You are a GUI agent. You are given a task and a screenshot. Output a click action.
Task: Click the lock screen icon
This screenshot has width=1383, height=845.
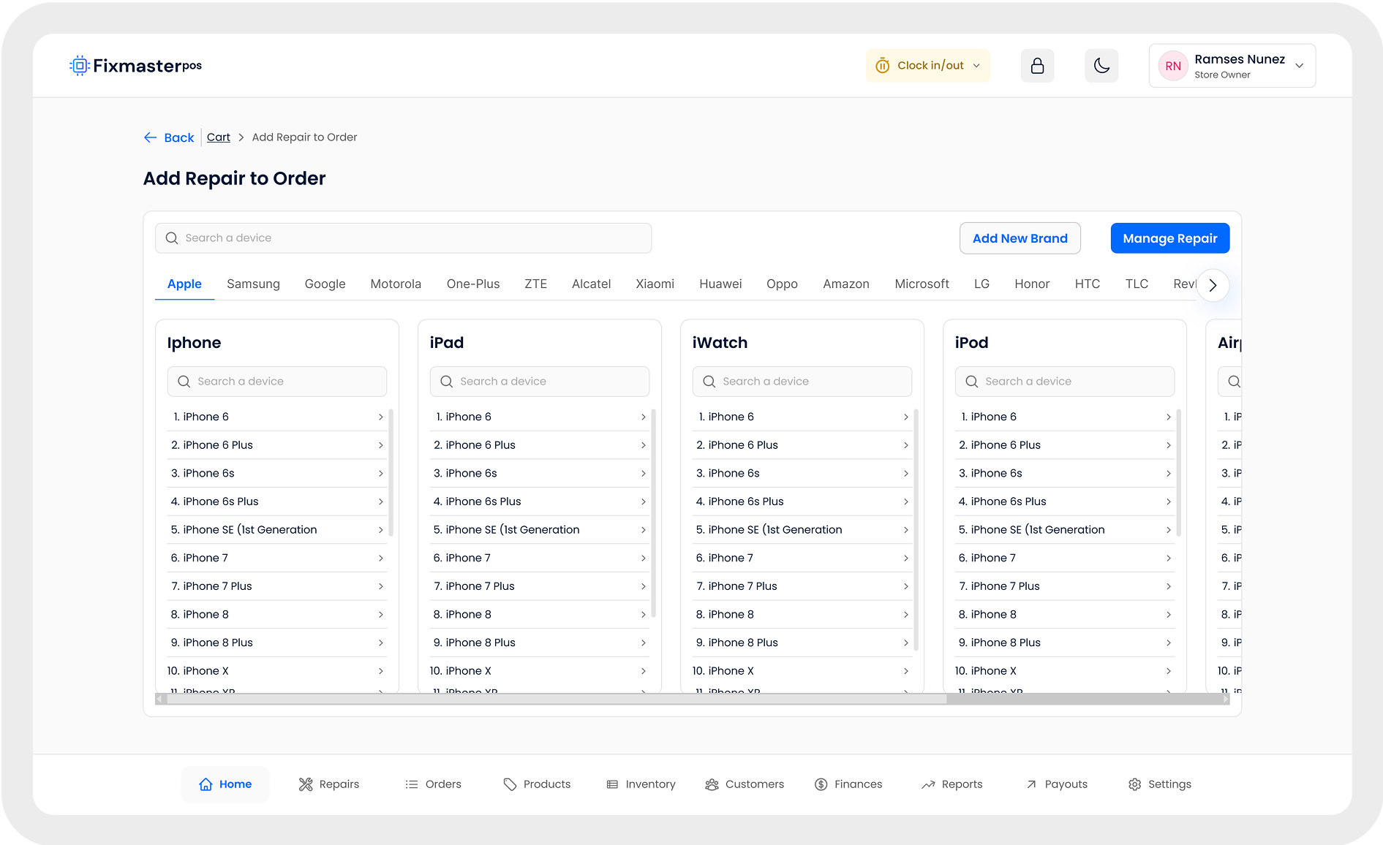pos(1037,66)
